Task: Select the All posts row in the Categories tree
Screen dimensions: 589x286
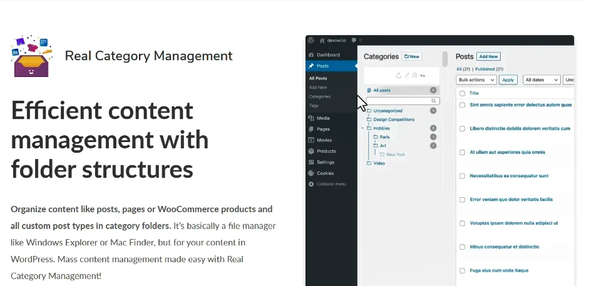Action: coord(402,91)
